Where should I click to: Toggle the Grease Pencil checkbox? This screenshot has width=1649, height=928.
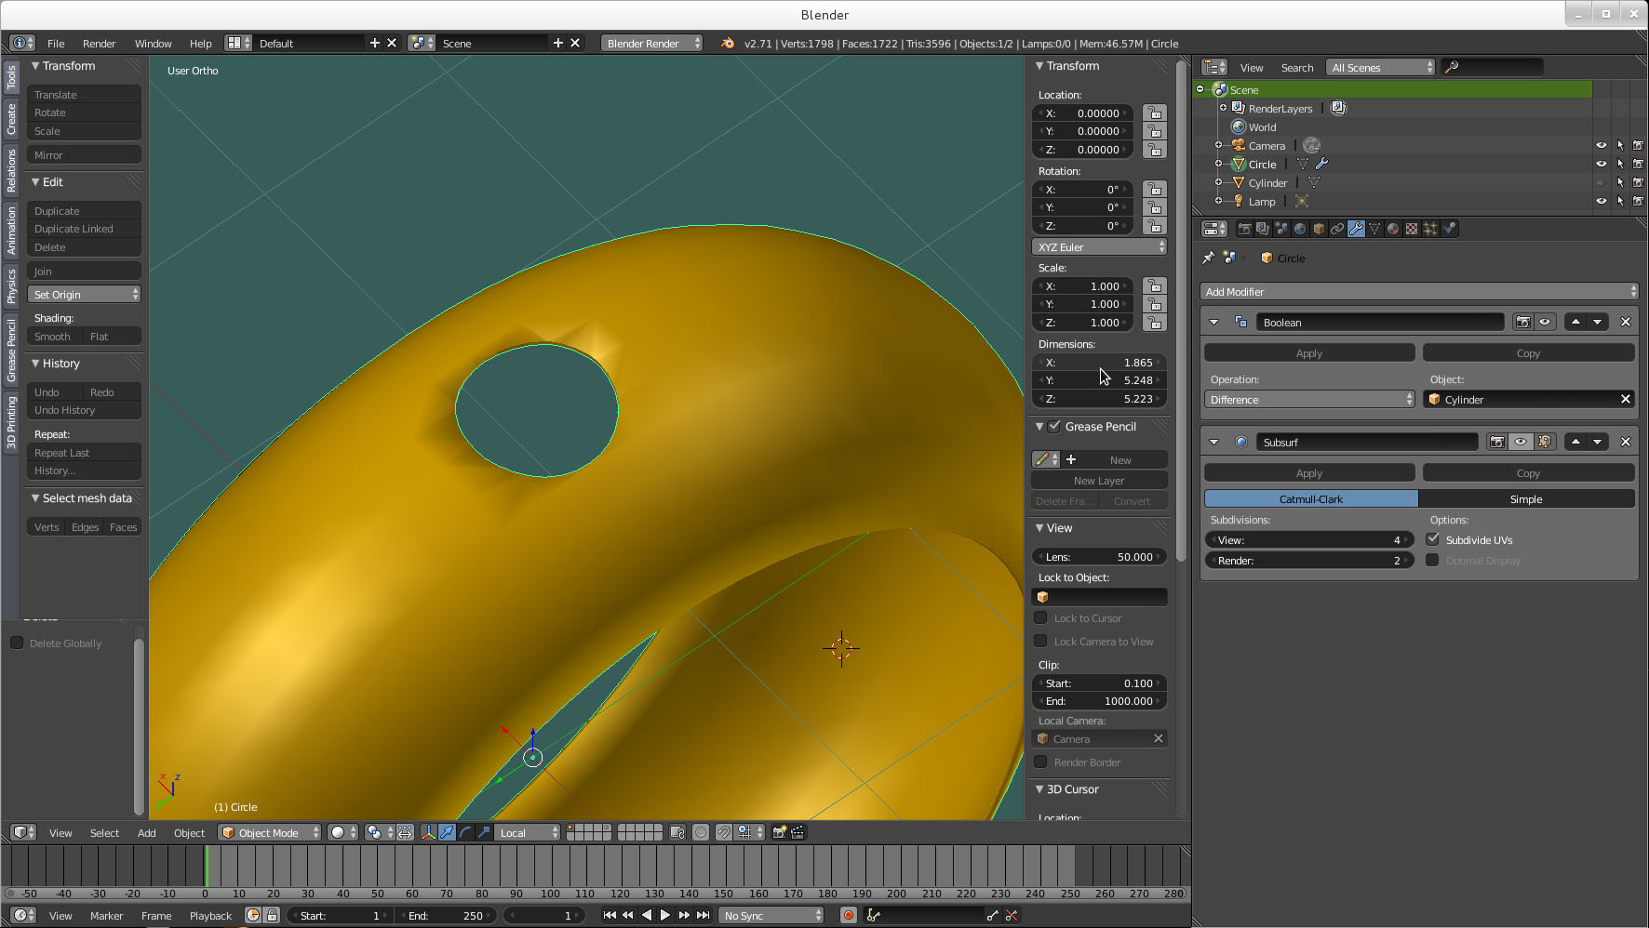pos(1054,426)
